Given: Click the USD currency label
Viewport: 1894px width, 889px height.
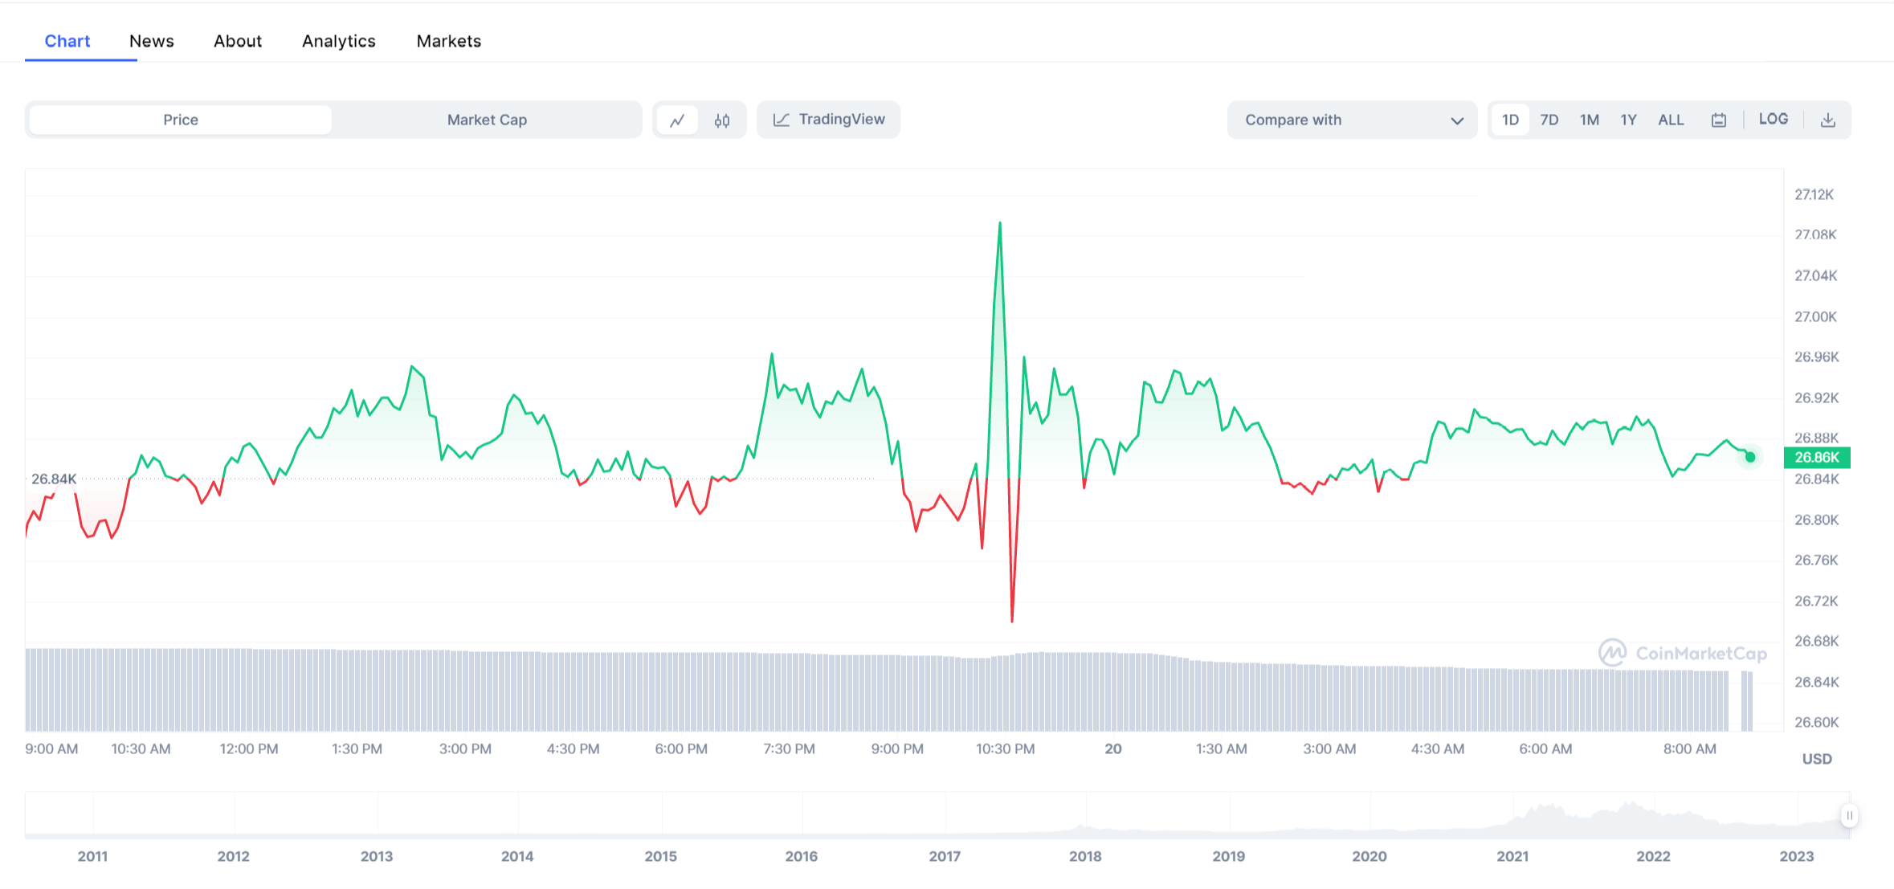Looking at the screenshot, I should click(x=1817, y=759).
